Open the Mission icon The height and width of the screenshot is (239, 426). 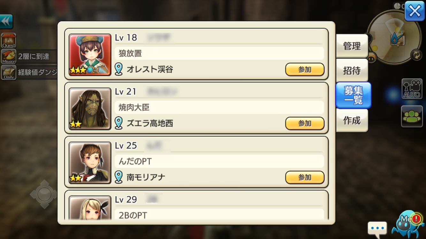coord(9,56)
